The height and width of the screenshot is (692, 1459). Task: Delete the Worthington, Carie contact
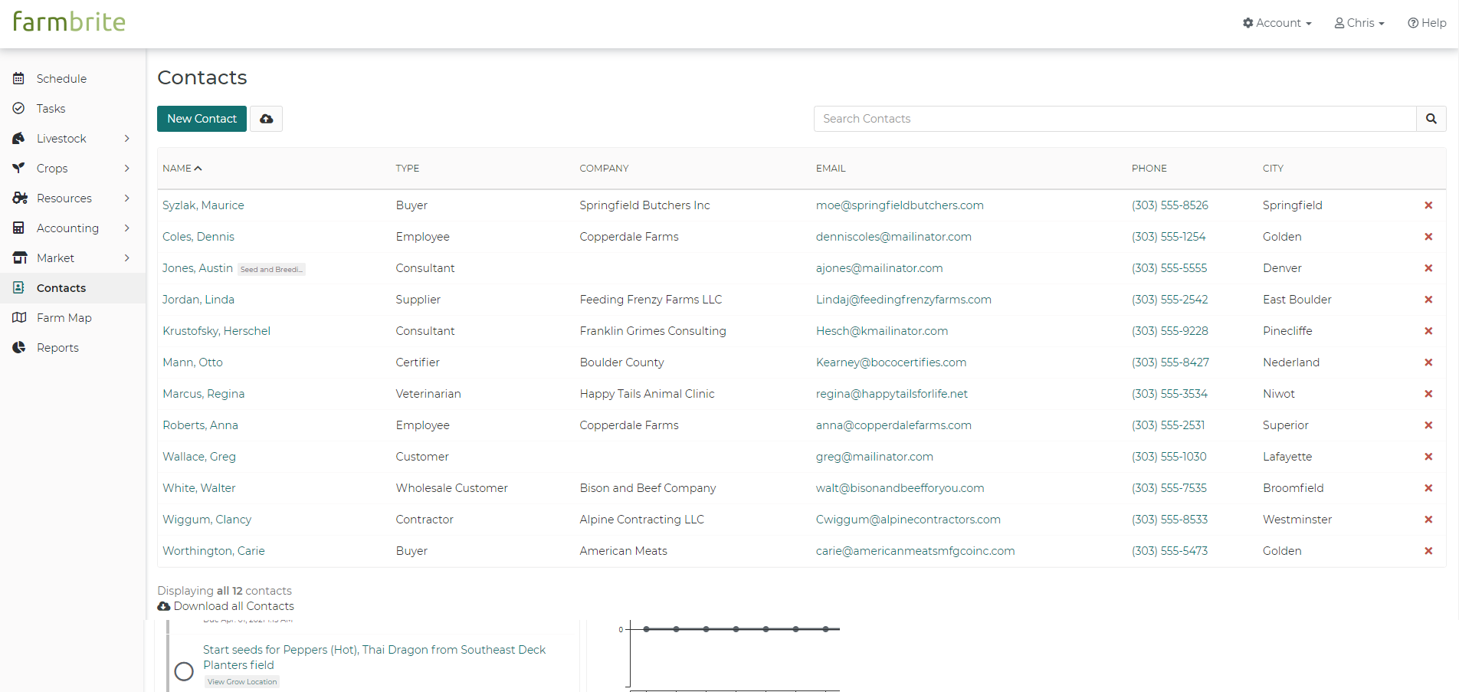[1428, 551]
